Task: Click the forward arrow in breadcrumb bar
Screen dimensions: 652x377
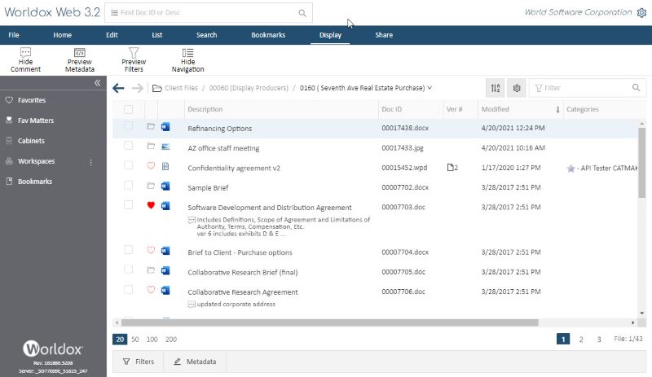Action: tap(138, 88)
